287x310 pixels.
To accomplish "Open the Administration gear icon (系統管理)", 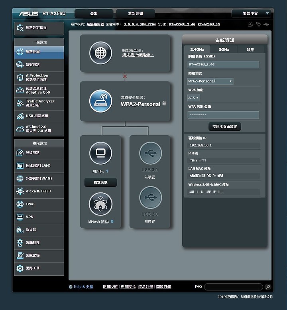I will tap(20, 243).
